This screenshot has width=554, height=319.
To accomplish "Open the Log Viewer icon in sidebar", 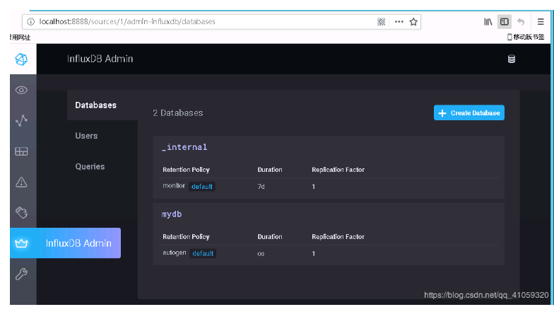I will pos(21,212).
